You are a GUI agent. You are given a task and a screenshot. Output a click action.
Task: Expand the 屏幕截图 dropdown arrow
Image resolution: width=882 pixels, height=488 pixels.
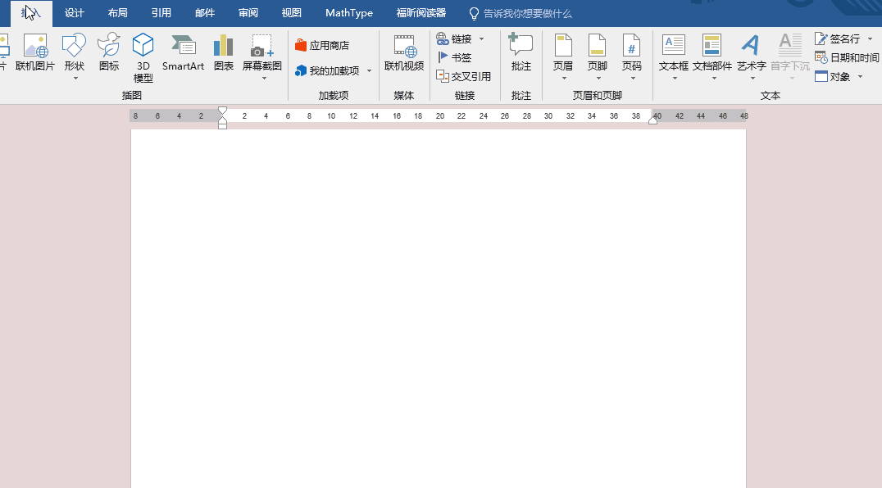(x=264, y=79)
